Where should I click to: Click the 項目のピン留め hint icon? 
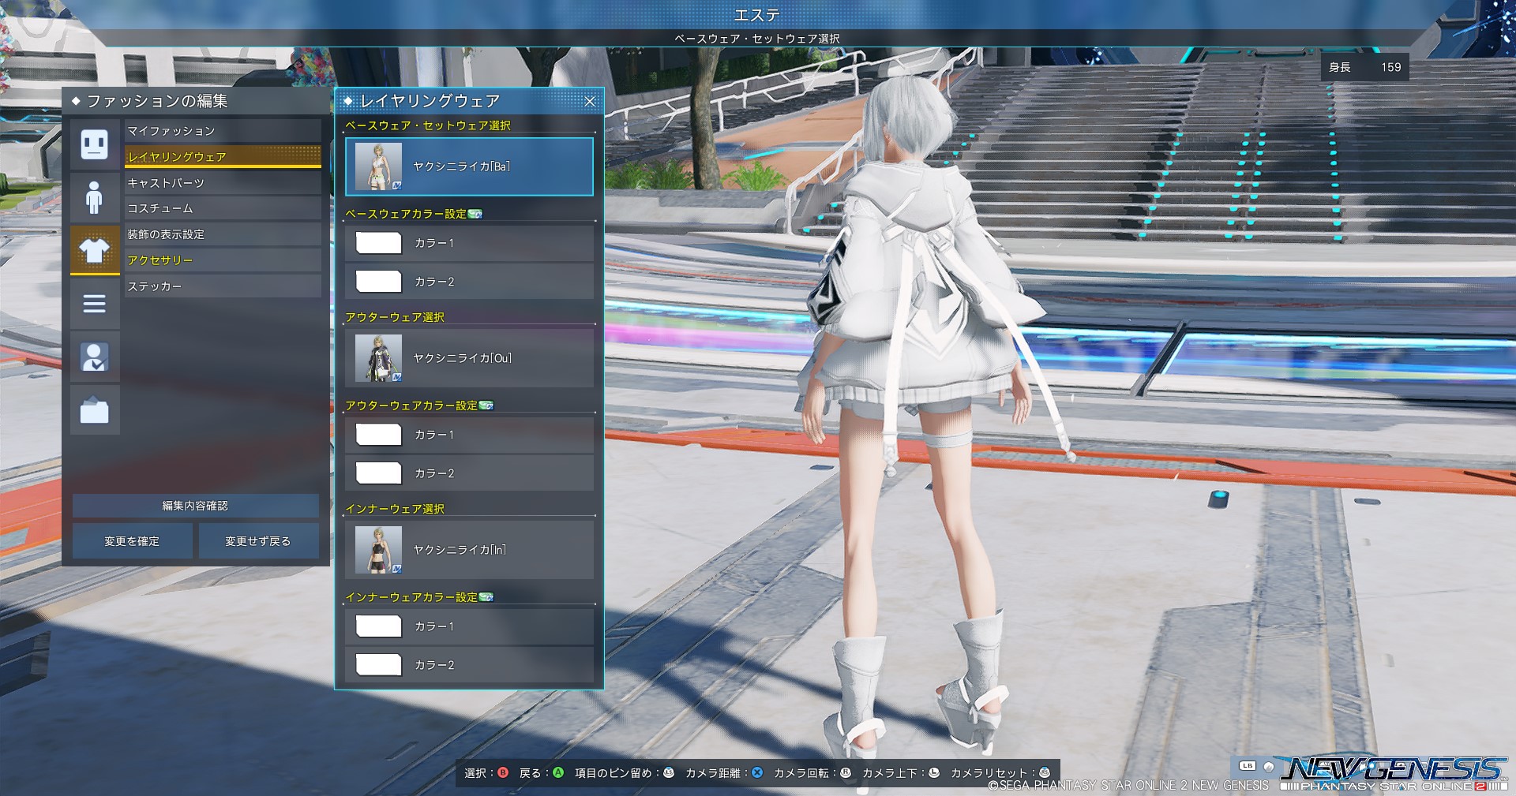(669, 773)
